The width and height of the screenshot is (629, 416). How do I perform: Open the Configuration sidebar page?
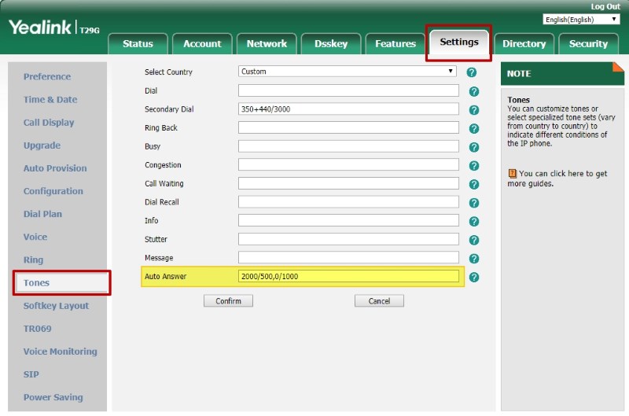click(53, 191)
